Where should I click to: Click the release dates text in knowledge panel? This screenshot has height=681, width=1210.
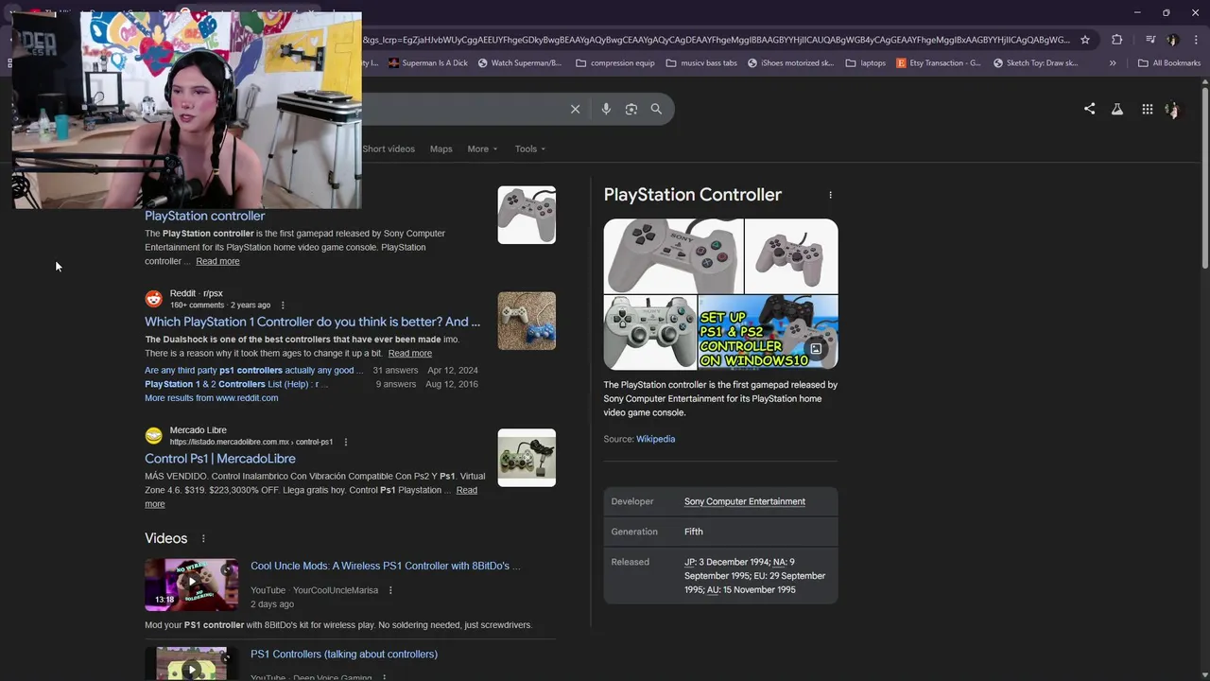pos(754,576)
